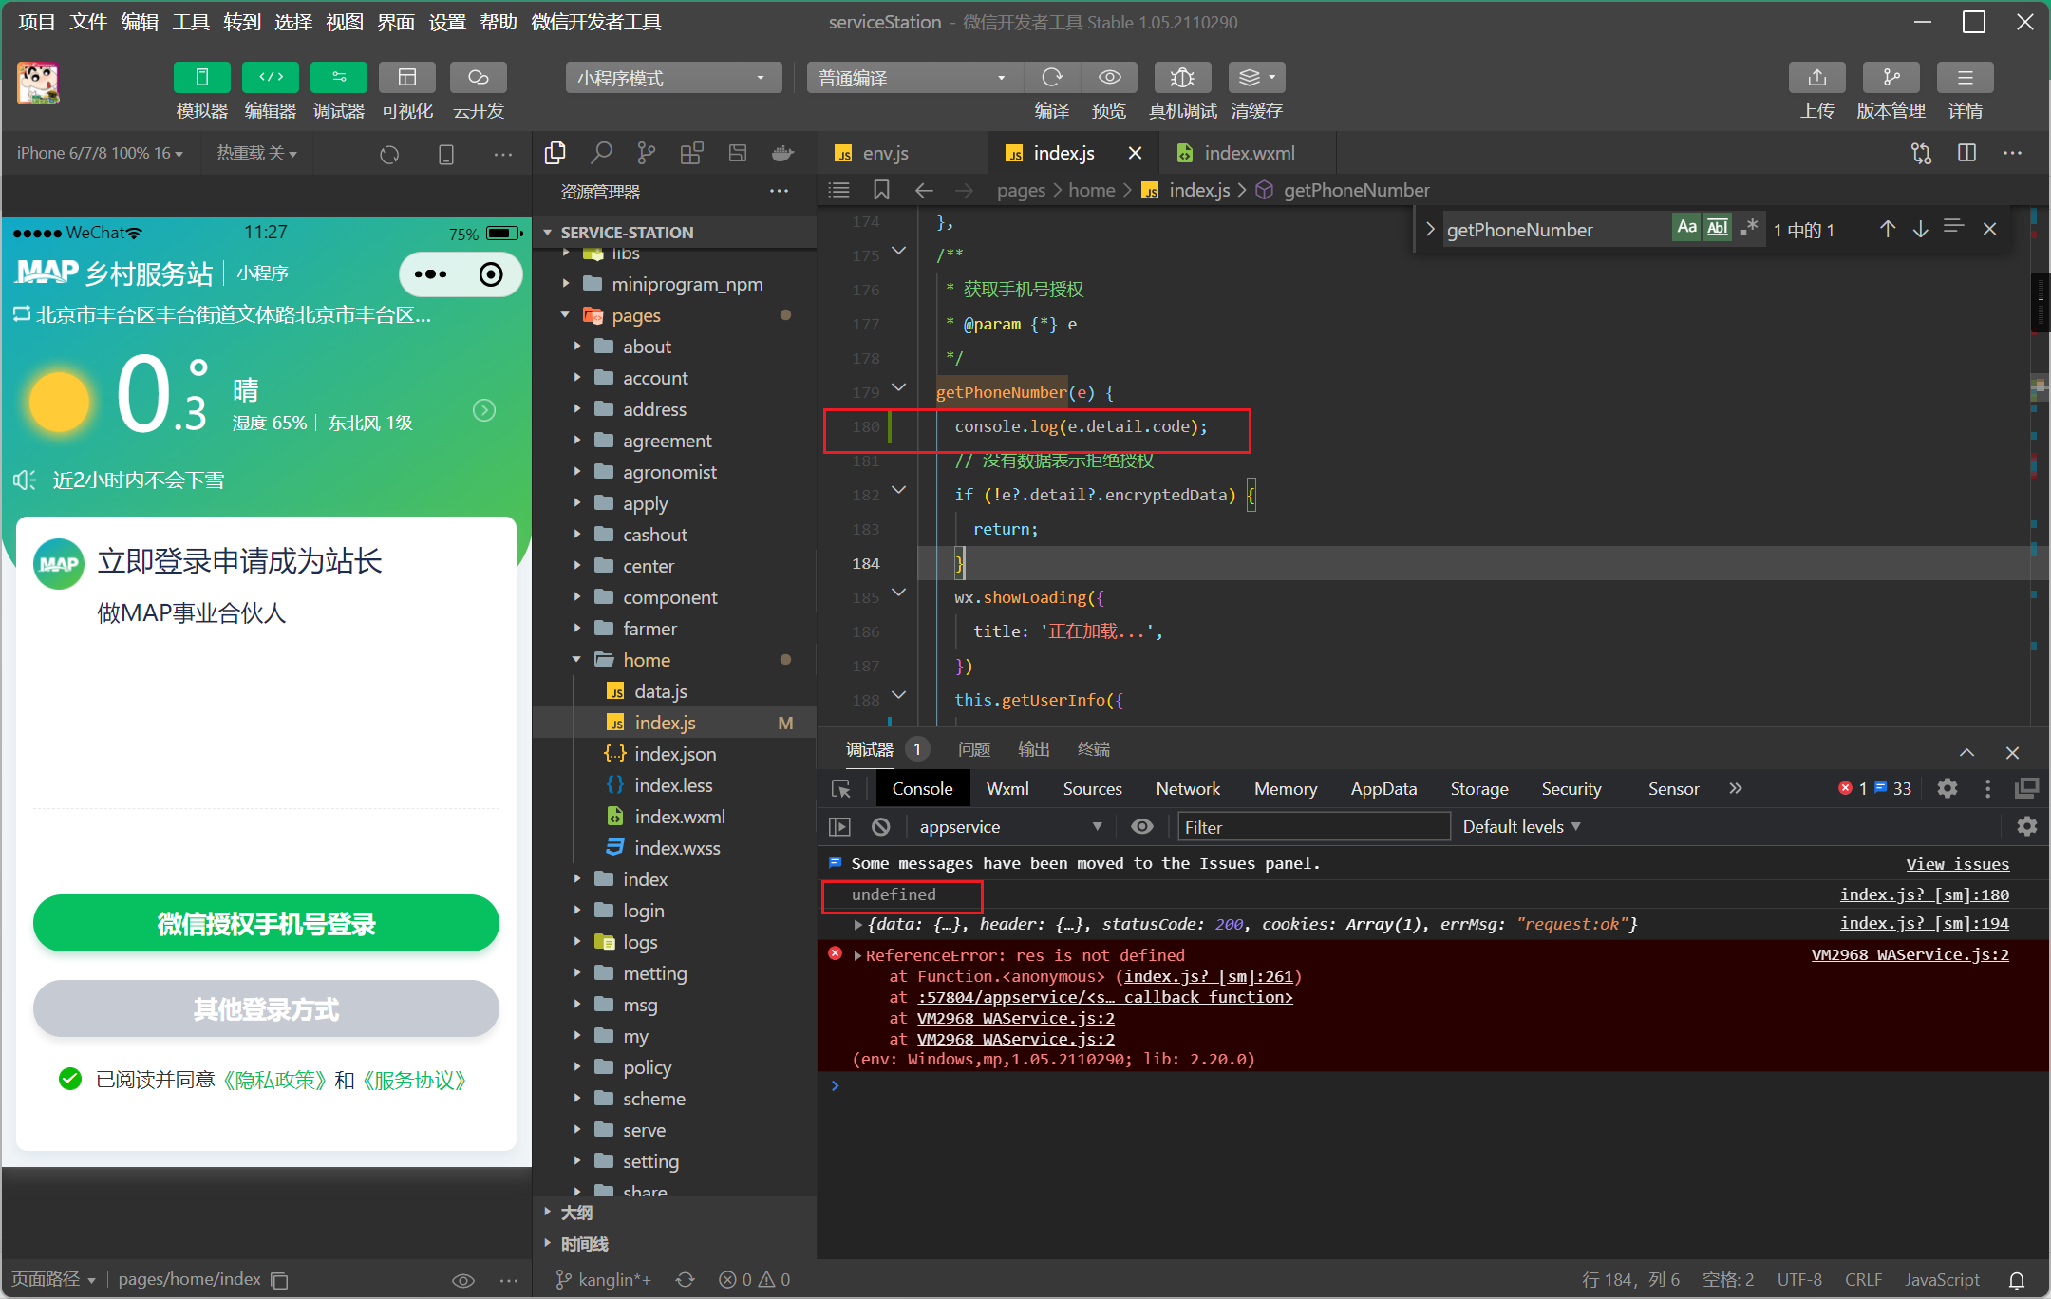The image size is (2051, 1299).
Task: Open the 工具 menu
Action: click(190, 22)
